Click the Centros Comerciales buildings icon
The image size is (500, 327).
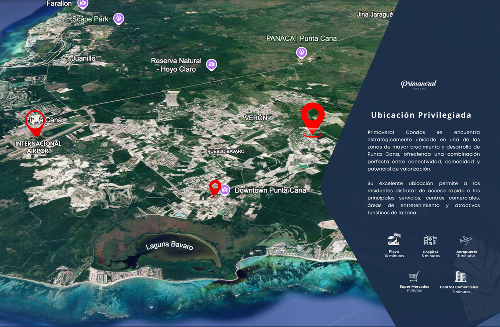(x=460, y=276)
